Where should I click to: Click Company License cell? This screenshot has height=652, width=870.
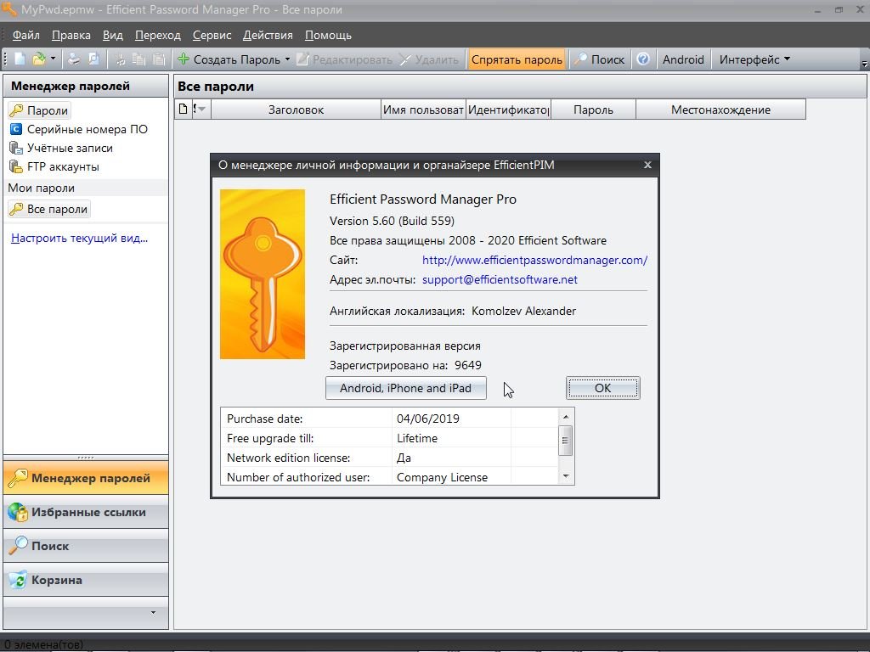tap(442, 477)
